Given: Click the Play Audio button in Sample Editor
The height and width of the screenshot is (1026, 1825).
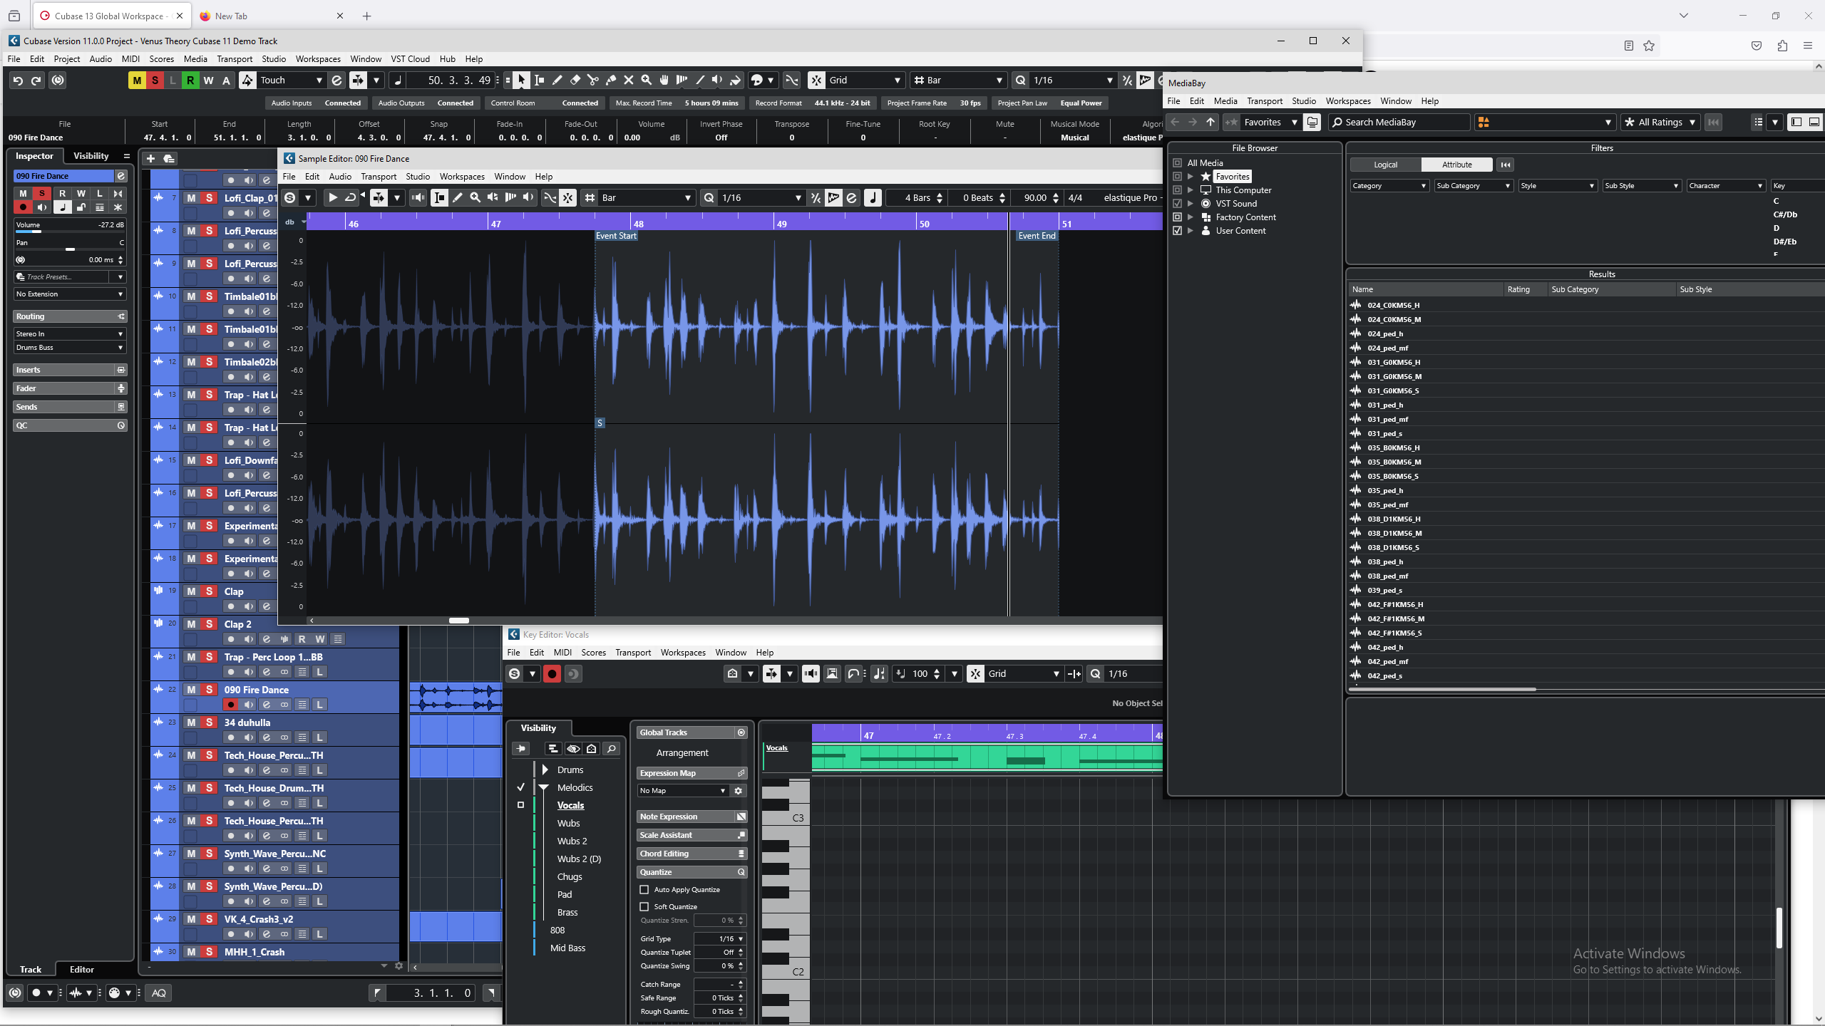Looking at the screenshot, I should (332, 198).
